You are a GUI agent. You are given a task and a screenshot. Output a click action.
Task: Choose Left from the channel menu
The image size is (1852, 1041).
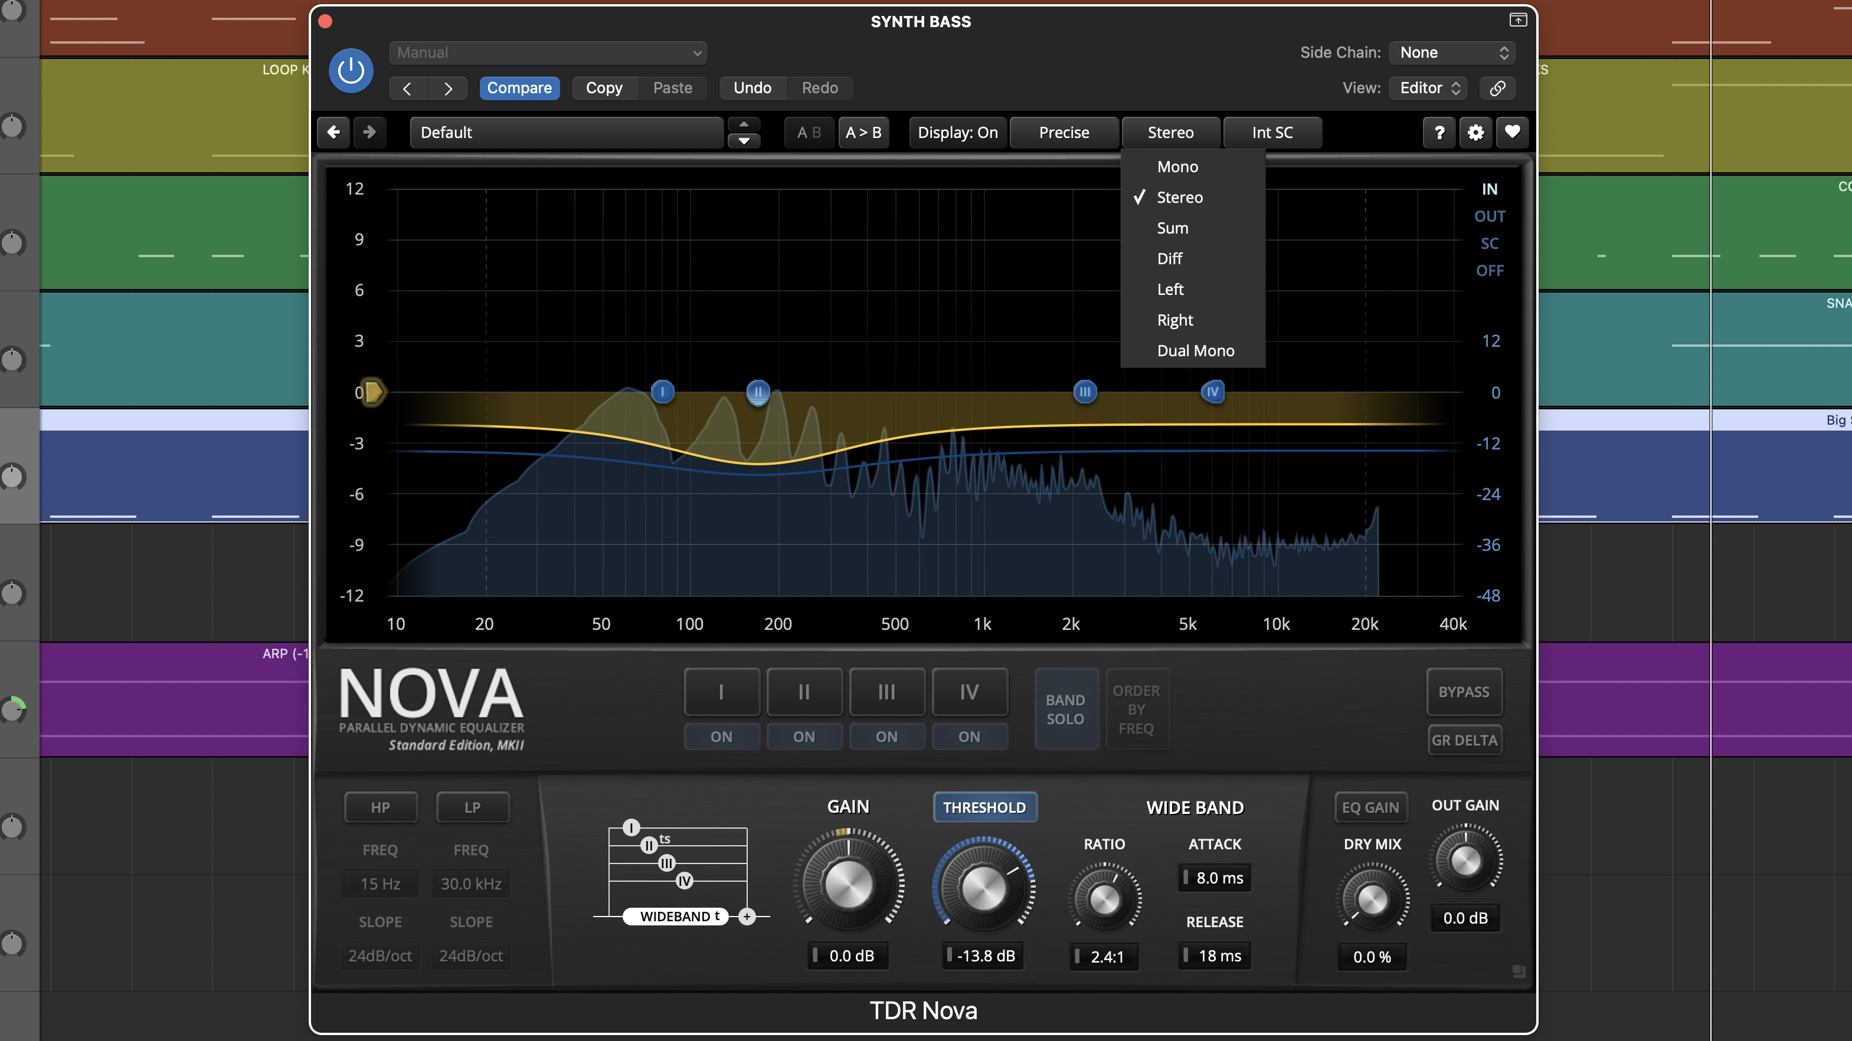(1193, 290)
